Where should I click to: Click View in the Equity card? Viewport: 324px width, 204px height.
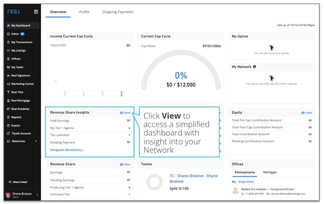[306, 113]
